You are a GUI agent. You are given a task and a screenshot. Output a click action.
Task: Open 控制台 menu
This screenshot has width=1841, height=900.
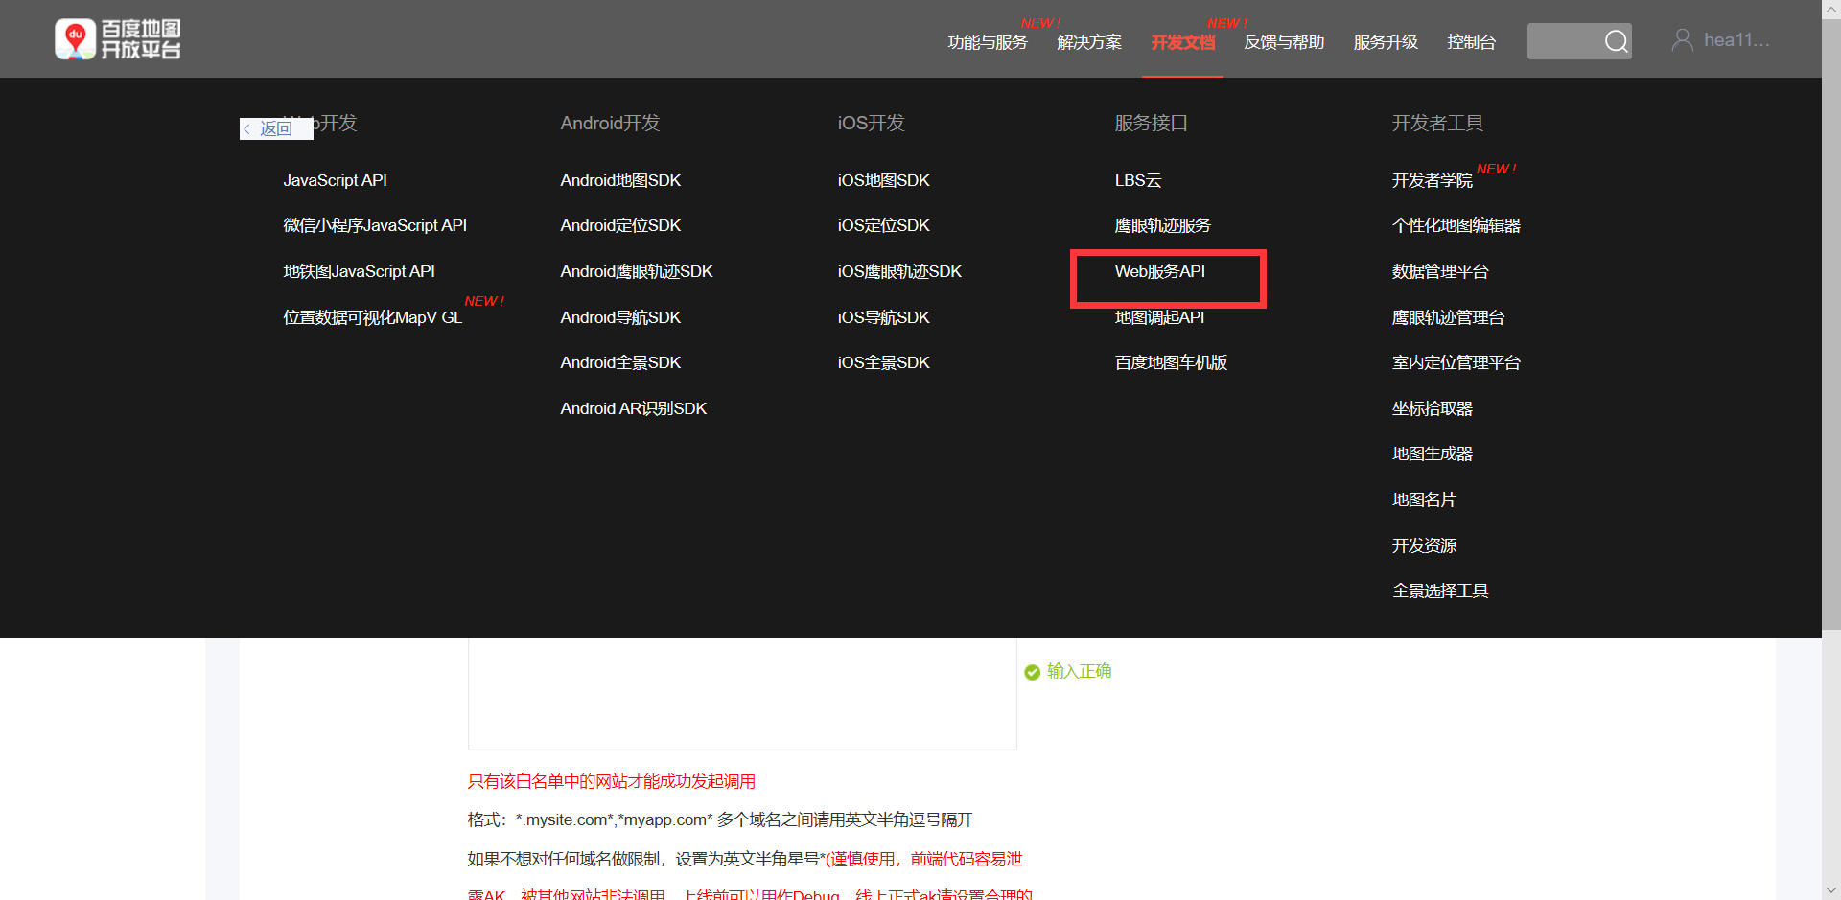point(1471,42)
